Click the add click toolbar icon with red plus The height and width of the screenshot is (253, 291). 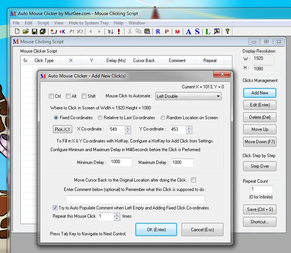(54, 32)
